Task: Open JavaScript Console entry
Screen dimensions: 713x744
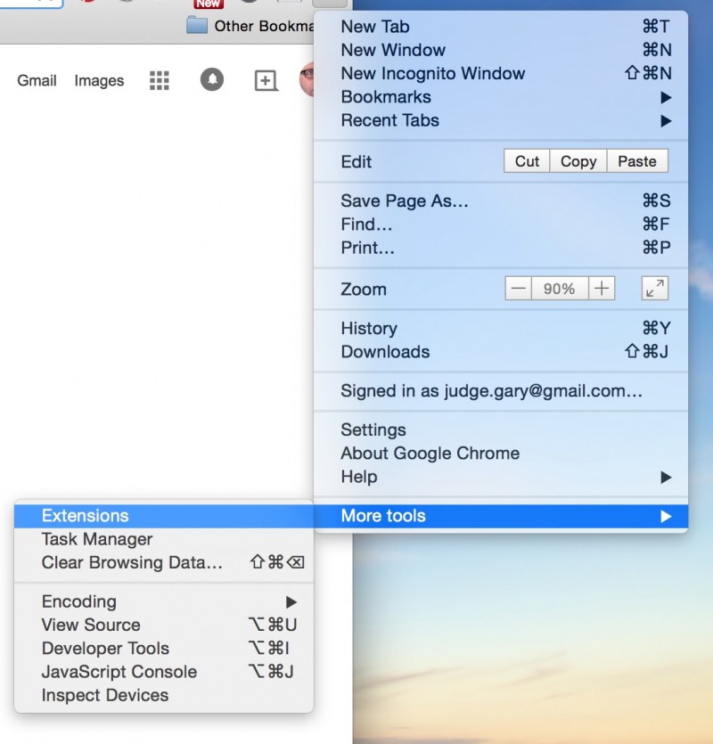Action: tap(164, 672)
